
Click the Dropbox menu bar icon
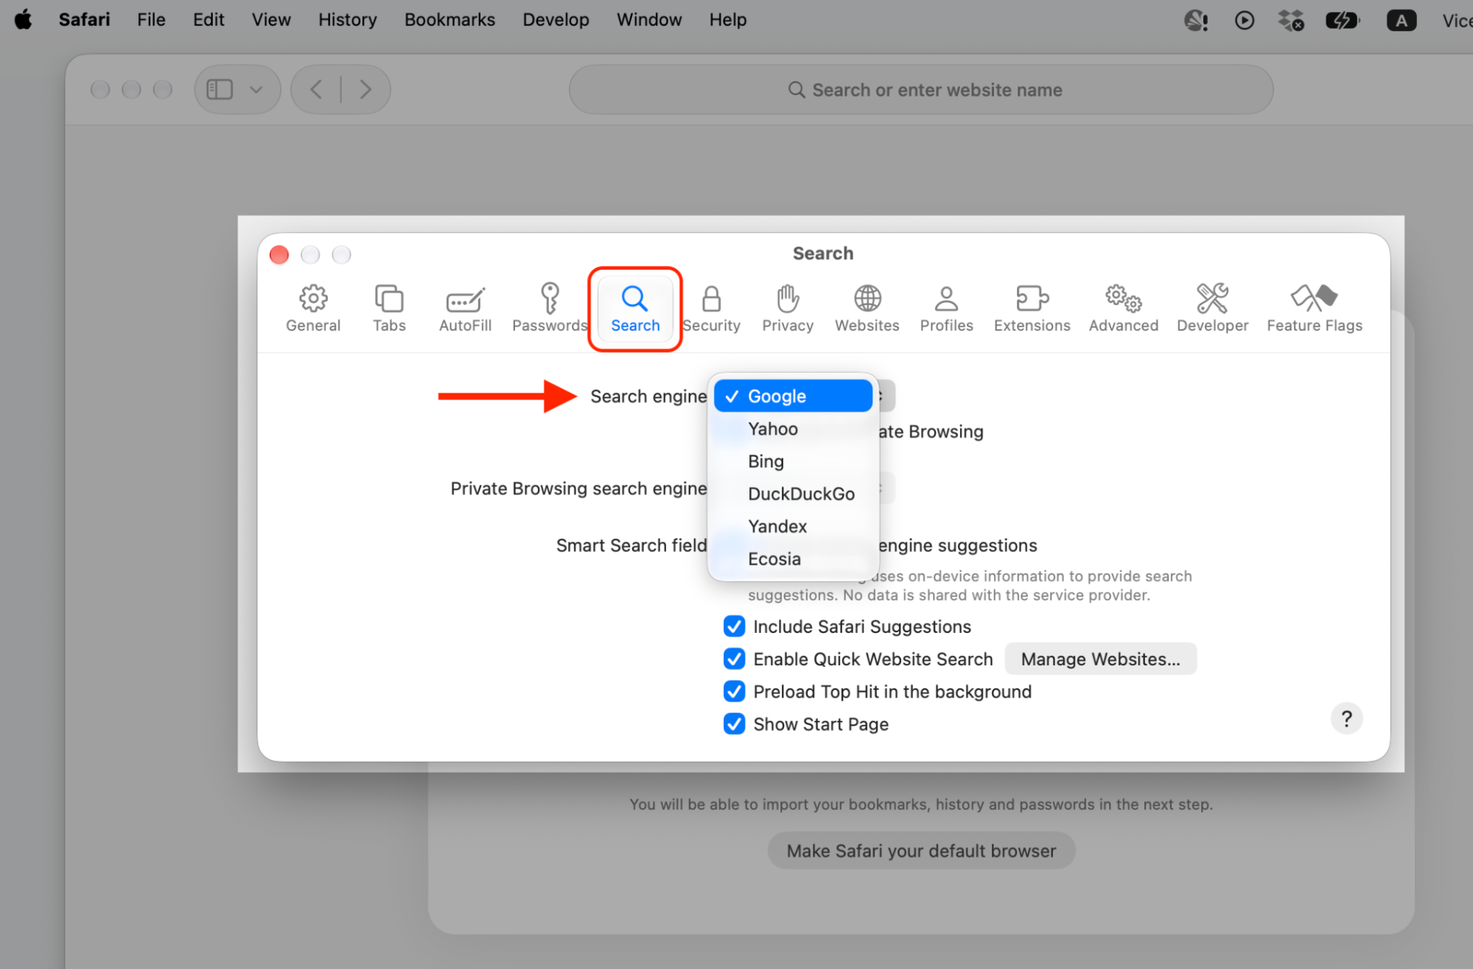click(x=1291, y=20)
